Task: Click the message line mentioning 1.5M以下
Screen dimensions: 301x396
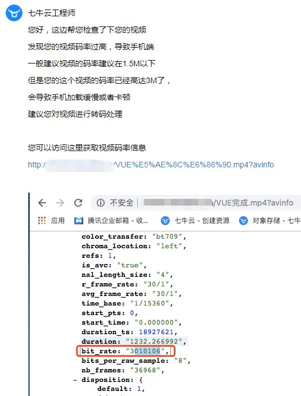Action: pyautogui.click(x=92, y=63)
